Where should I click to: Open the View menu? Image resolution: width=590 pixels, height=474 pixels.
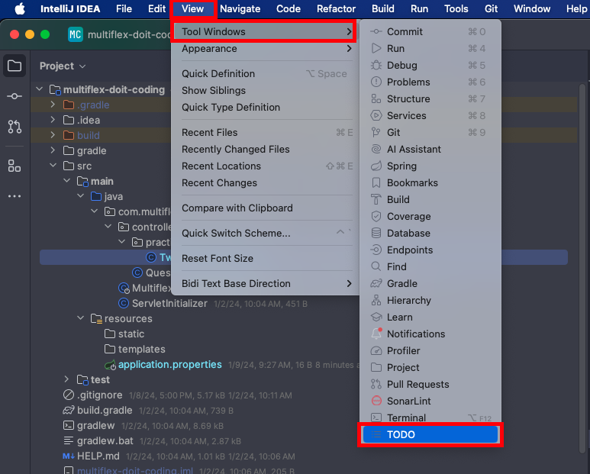click(x=192, y=8)
